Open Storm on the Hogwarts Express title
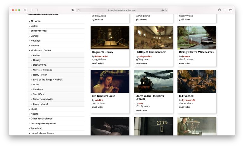 (x=150, y=97)
